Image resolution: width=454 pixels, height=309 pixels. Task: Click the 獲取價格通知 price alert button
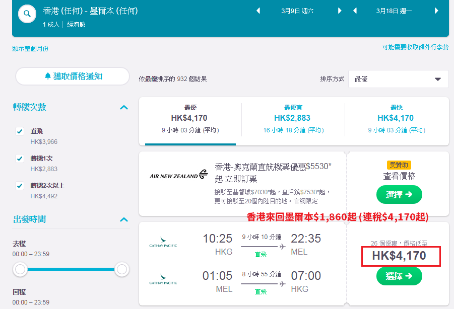pos(73,76)
